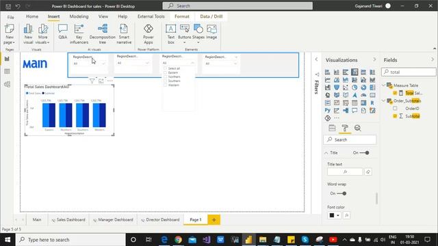The height and width of the screenshot is (246, 438).
Task: Select the Donut chart visualization
Action: point(363,87)
